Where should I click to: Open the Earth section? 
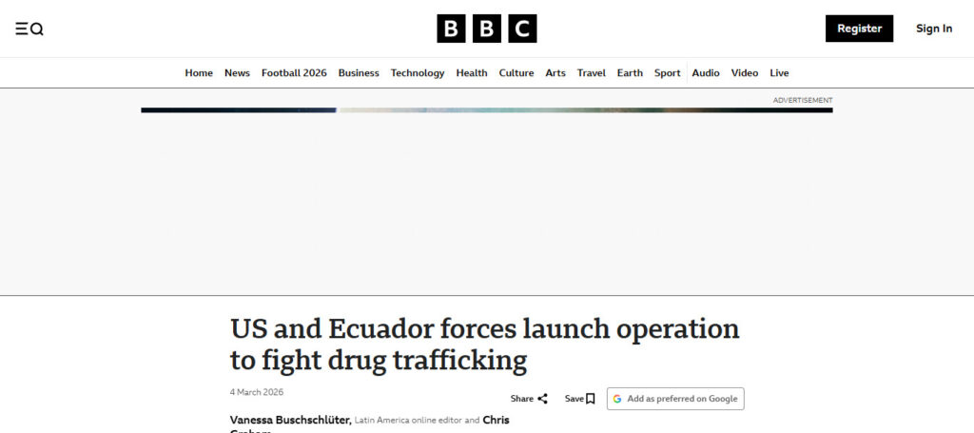click(x=630, y=72)
